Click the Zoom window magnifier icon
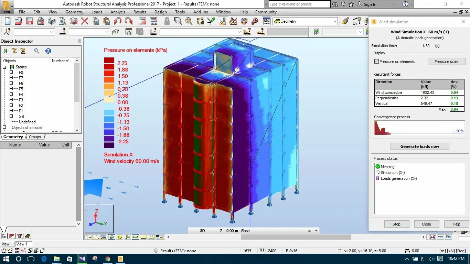The width and height of the screenshot is (470, 264). click(x=178, y=21)
